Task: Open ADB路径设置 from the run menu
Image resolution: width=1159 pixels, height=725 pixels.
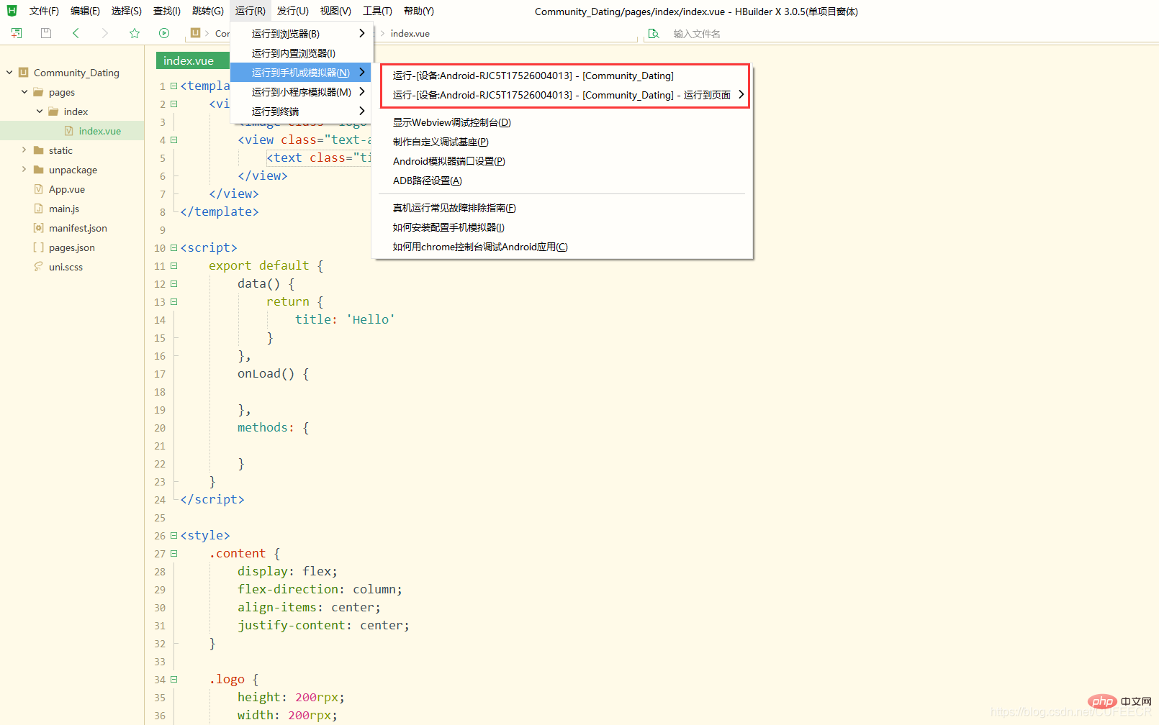Action: tap(428, 181)
